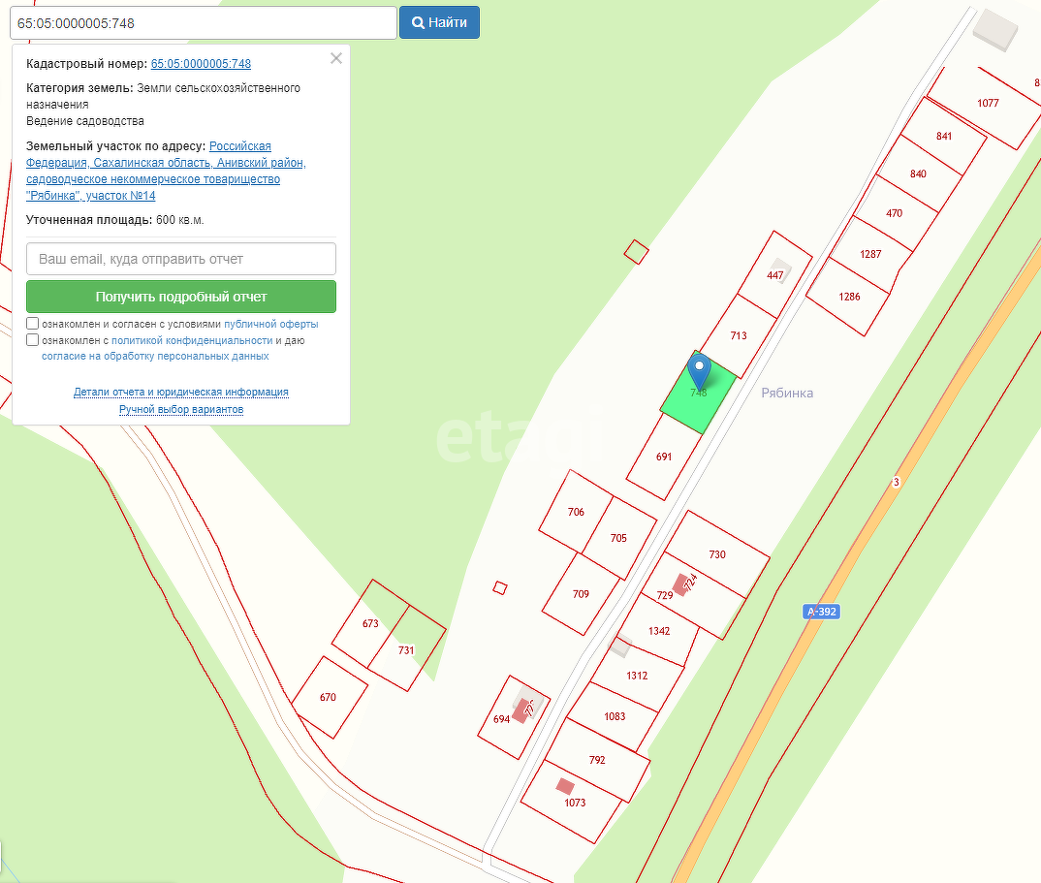Open cadastral number link 65:05:0000005:748
Screen dimensions: 1041x883
tap(201, 64)
